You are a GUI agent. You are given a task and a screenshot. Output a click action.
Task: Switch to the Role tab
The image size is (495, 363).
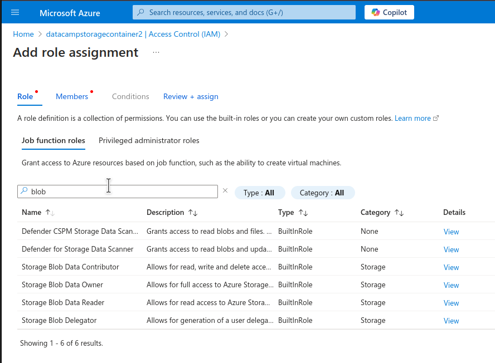coord(25,96)
